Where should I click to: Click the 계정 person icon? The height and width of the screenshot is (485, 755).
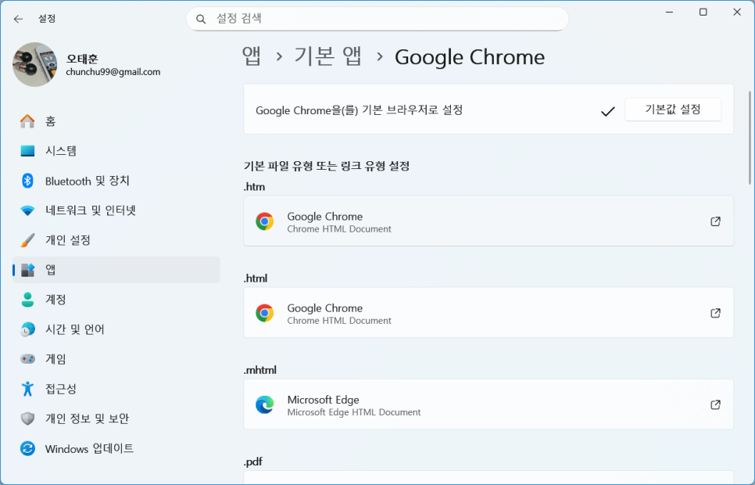click(27, 300)
